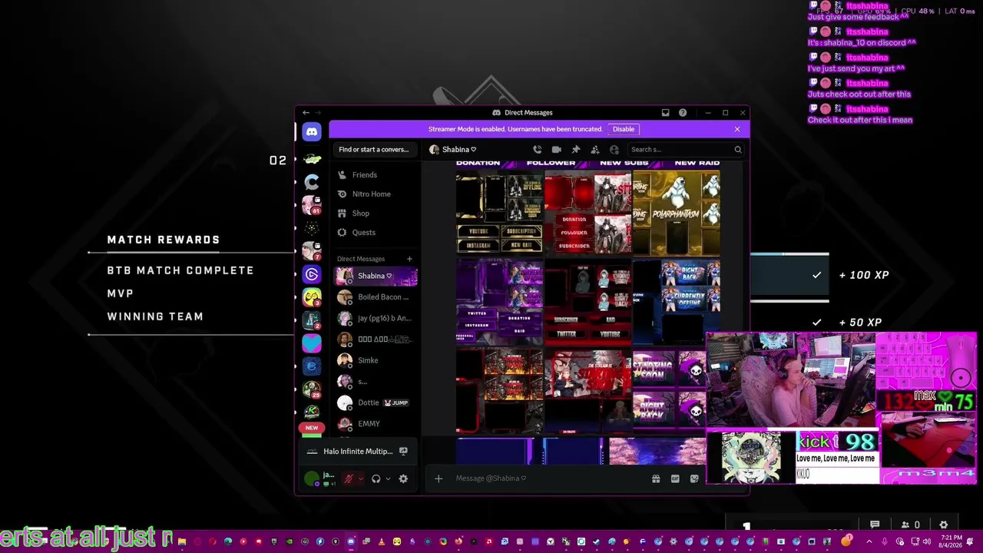Click Find or start a conversation box
The image size is (983, 553).
pyautogui.click(x=375, y=150)
